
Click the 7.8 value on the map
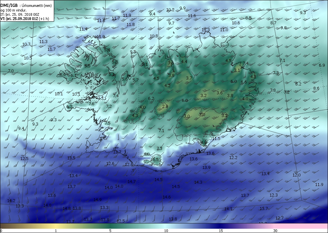pyautogui.click(x=273, y=90)
